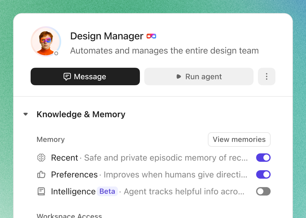The width and height of the screenshot is (306, 218).
Task: Click the gray status dot on avatar
Action: point(56,53)
